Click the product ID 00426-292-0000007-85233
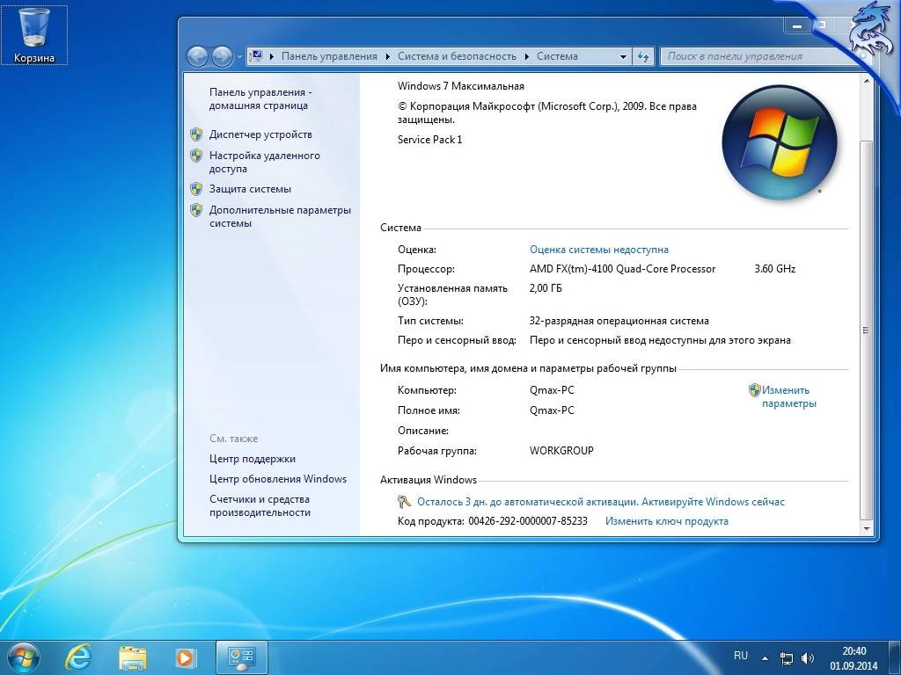Image resolution: width=901 pixels, height=675 pixels. coord(528,521)
